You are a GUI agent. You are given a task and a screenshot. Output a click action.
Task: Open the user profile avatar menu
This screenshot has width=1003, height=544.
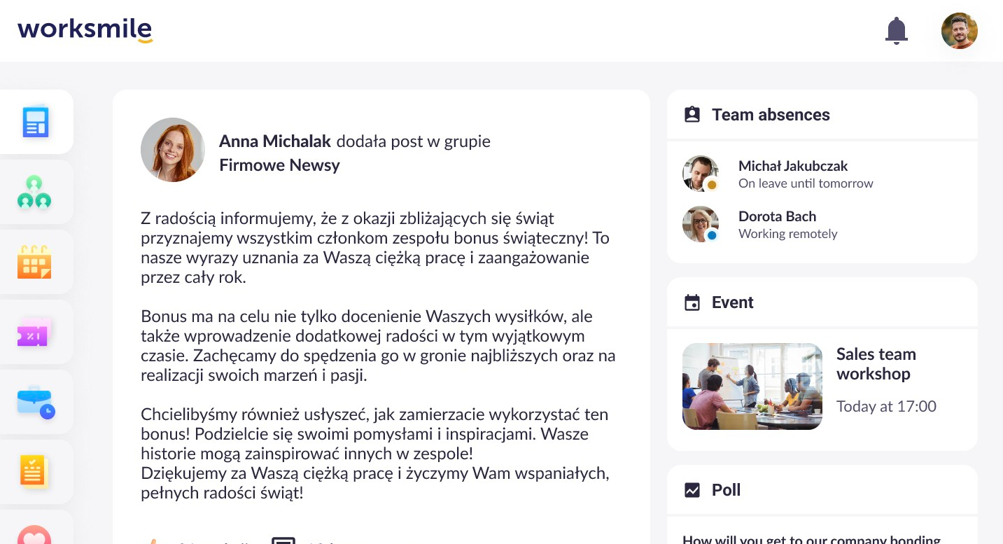tap(959, 31)
